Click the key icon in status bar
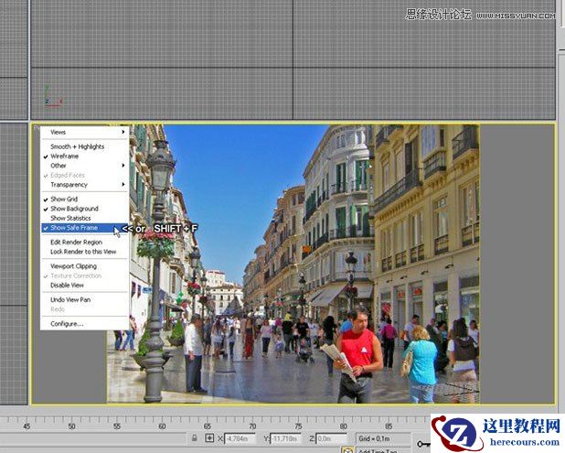This screenshot has height=453, width=565. pyautogui.click(x=422, y=444)
